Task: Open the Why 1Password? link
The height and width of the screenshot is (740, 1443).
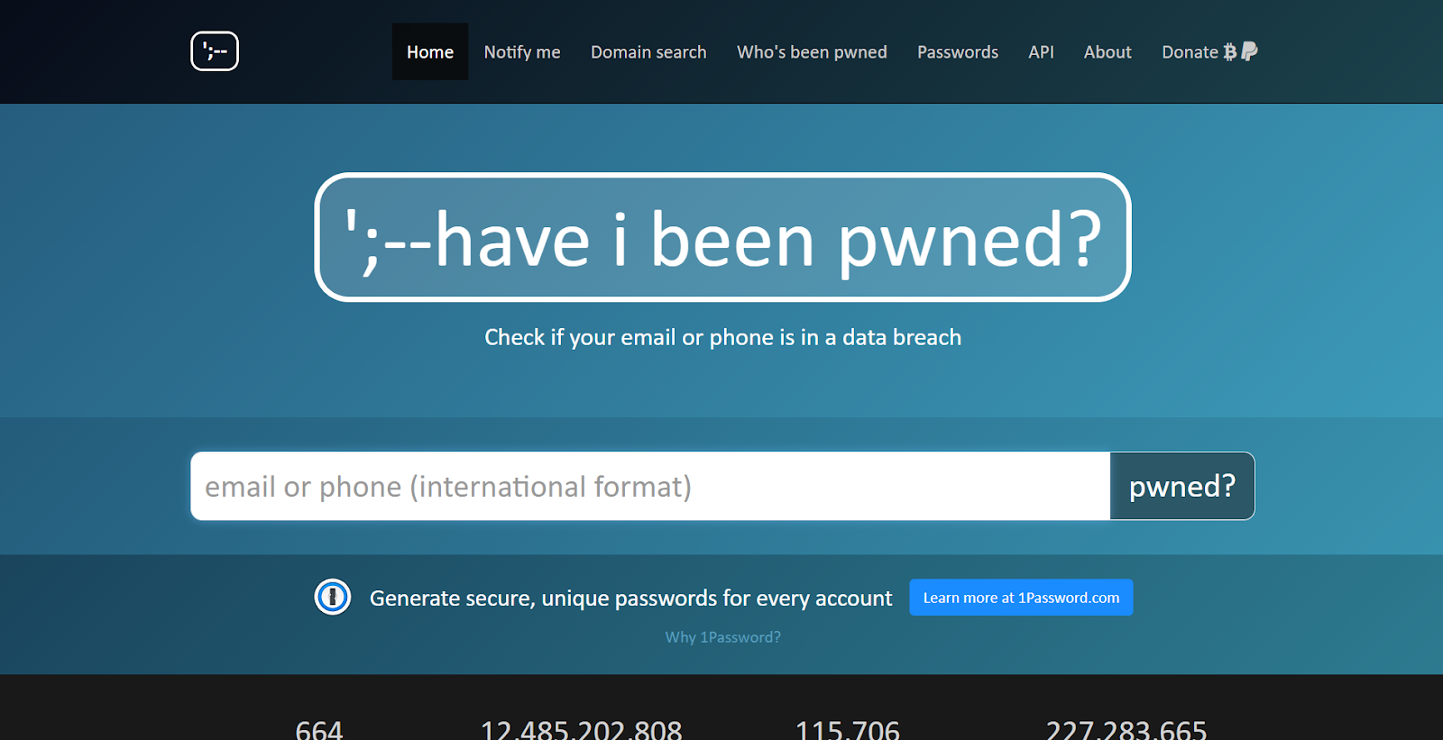Action: tap(723, 637)
